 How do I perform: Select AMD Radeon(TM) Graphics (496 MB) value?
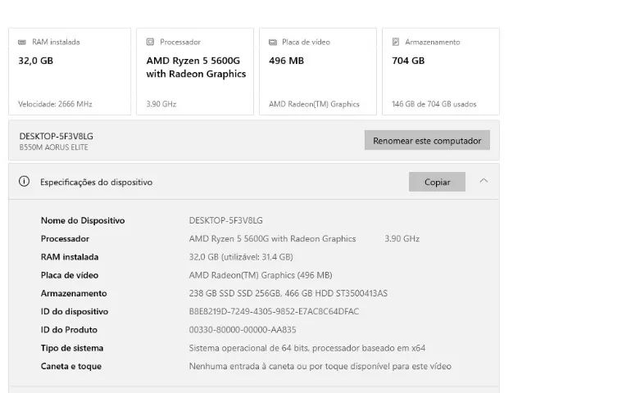(261, 275)
